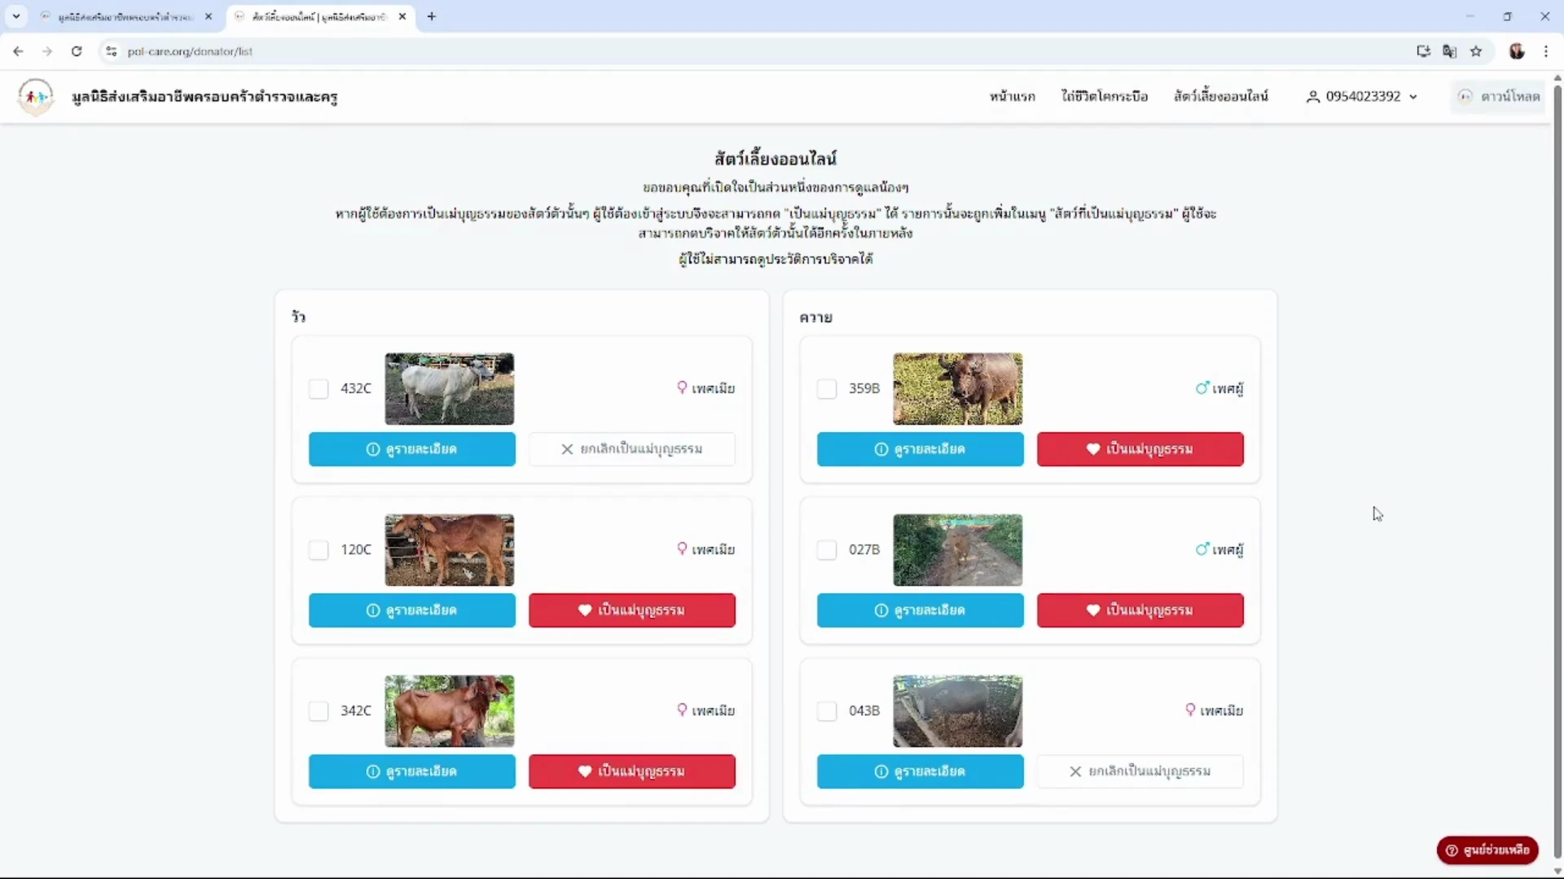Reload the page with browser refresh icon
This screenshot has width=1564, height=879.
click(x=77, y=51)
